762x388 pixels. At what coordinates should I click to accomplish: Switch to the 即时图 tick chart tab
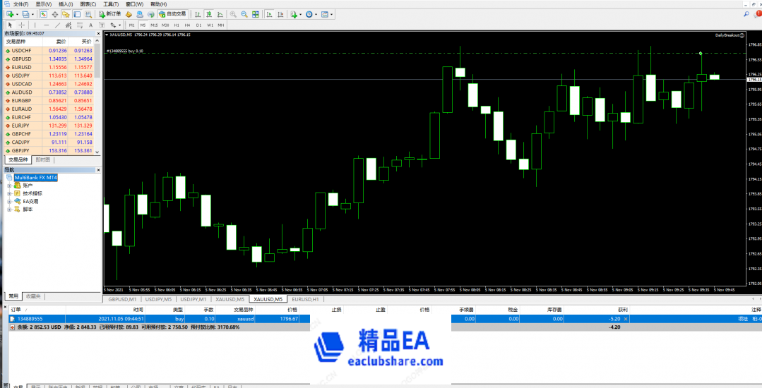43,159
